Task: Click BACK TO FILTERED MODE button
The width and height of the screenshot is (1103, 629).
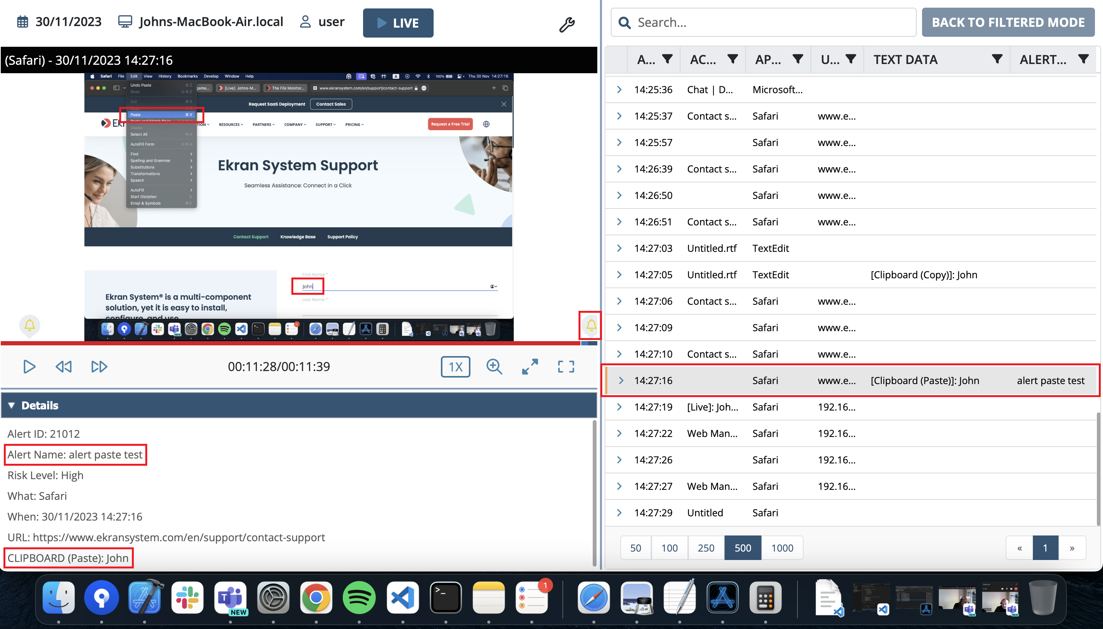Action: 1008,23
